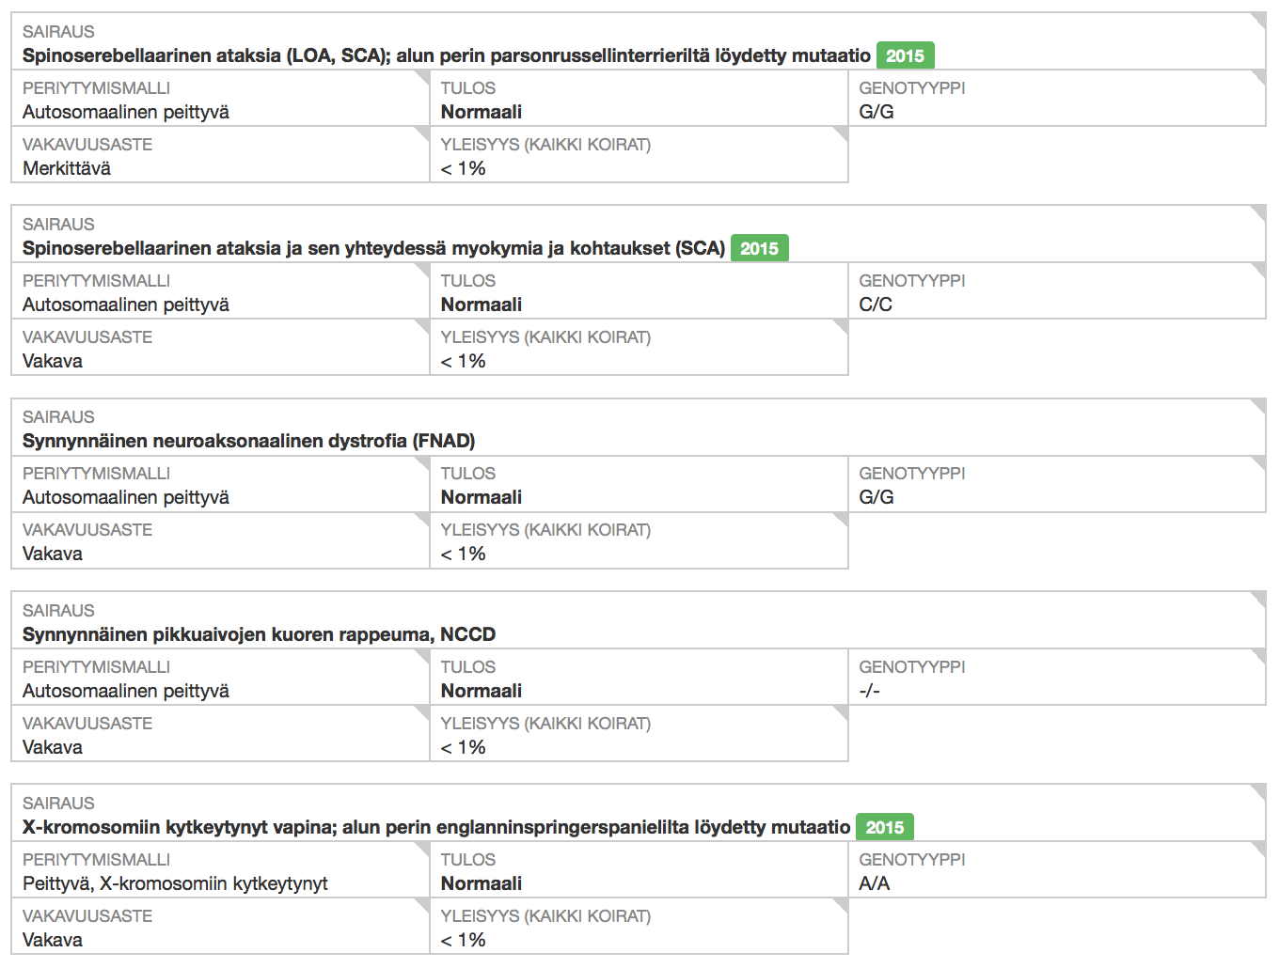The width and height of the screenshot is (1279, 968).
Task: Select the NCCD genotype value -/-
Action: tap(869, 691)
